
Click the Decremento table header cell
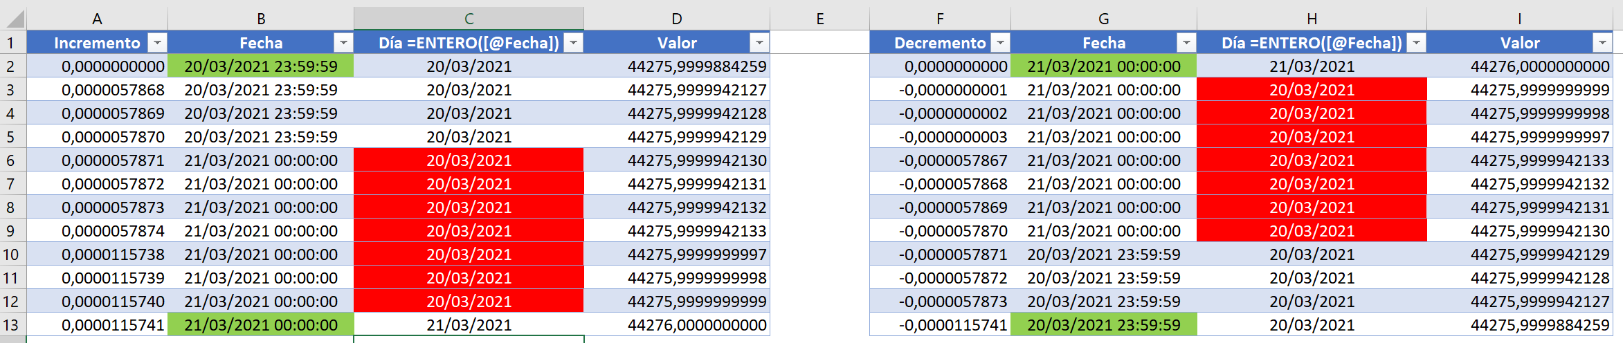940,43
